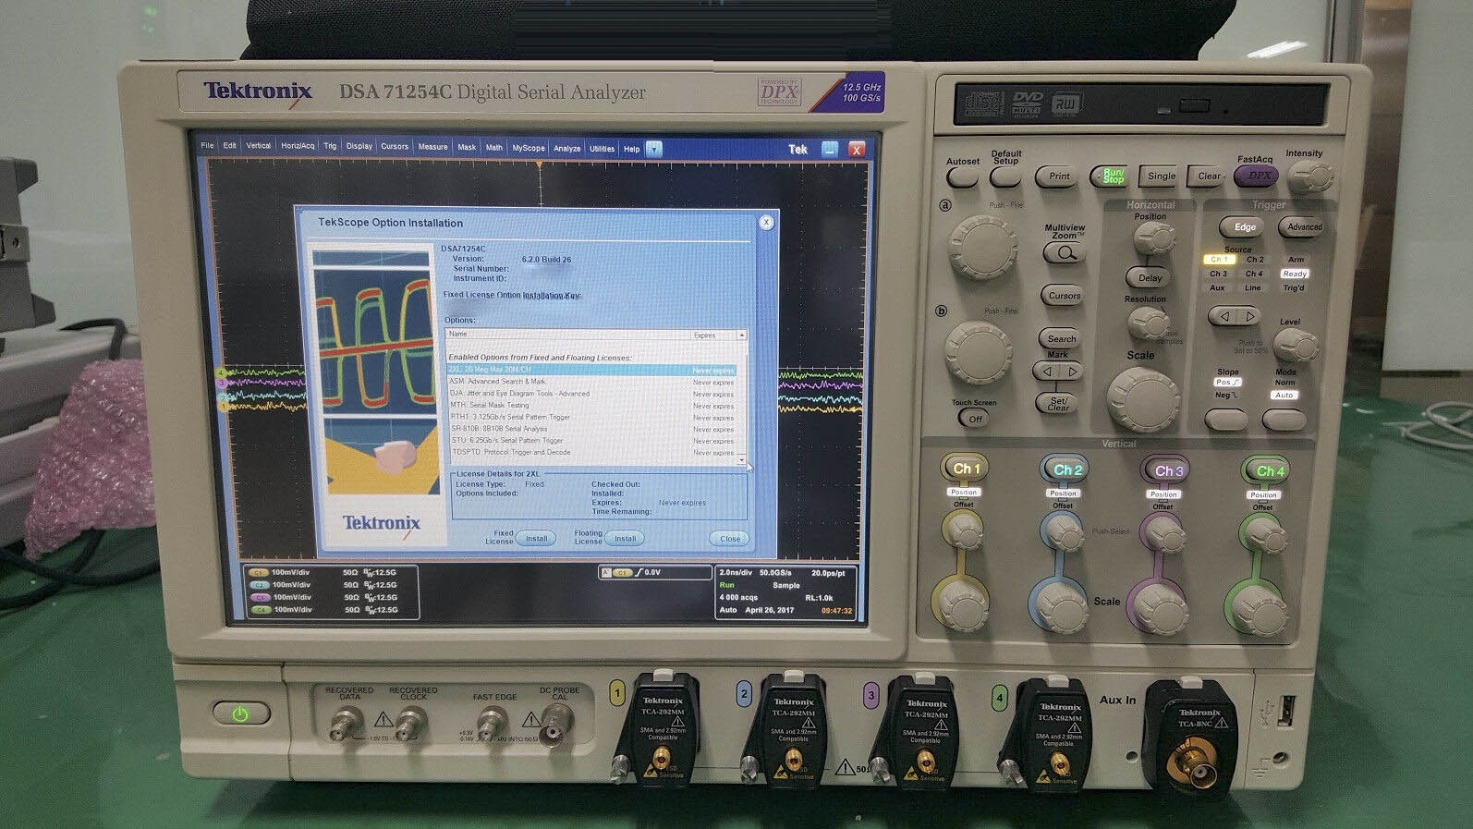Click the C4 channel badge in readout
This screenshot has height=829, width=1473.
260,610
